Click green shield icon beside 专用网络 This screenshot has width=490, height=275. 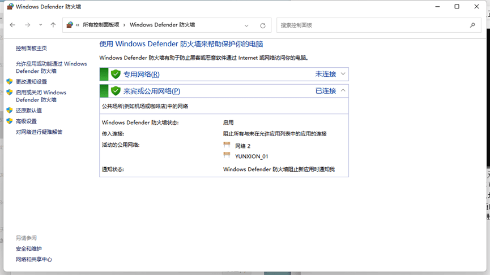116,74
